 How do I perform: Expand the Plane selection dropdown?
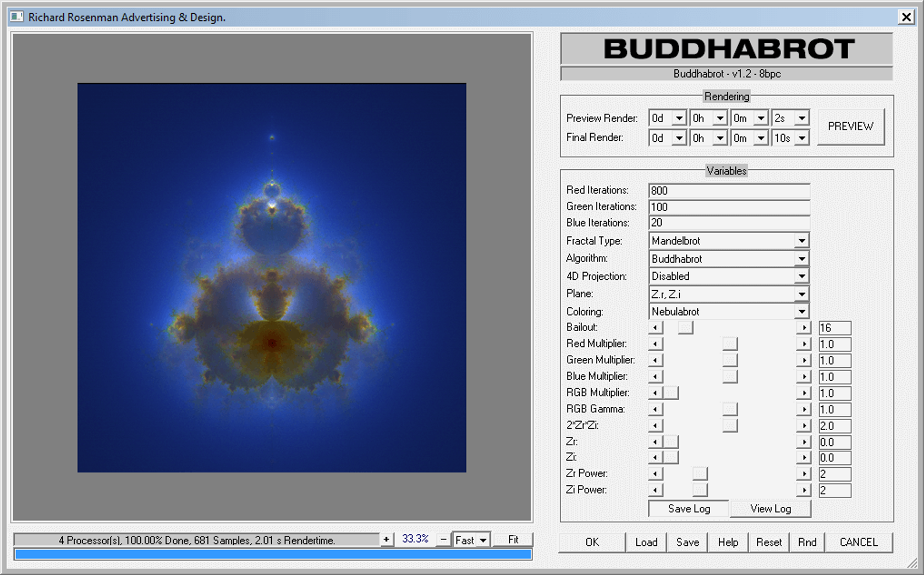(x=802, y=294)
